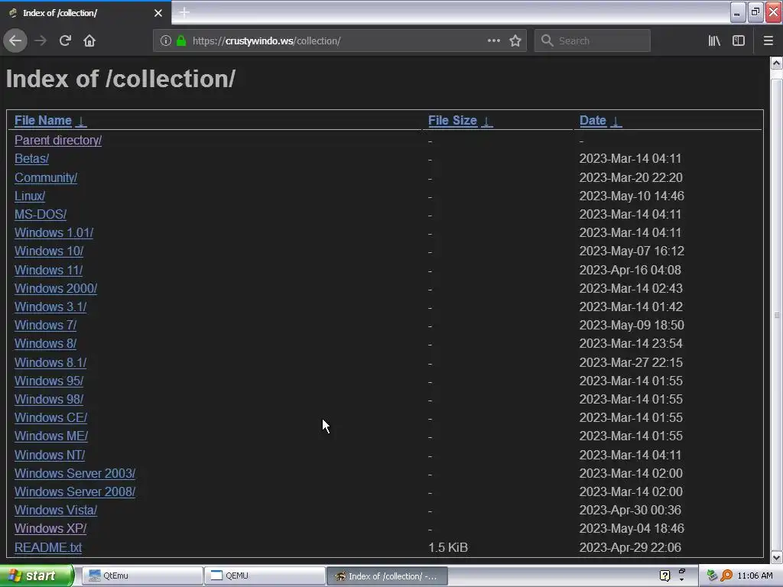Open the Windows Server 2003/ folder link

click(75, 474)
